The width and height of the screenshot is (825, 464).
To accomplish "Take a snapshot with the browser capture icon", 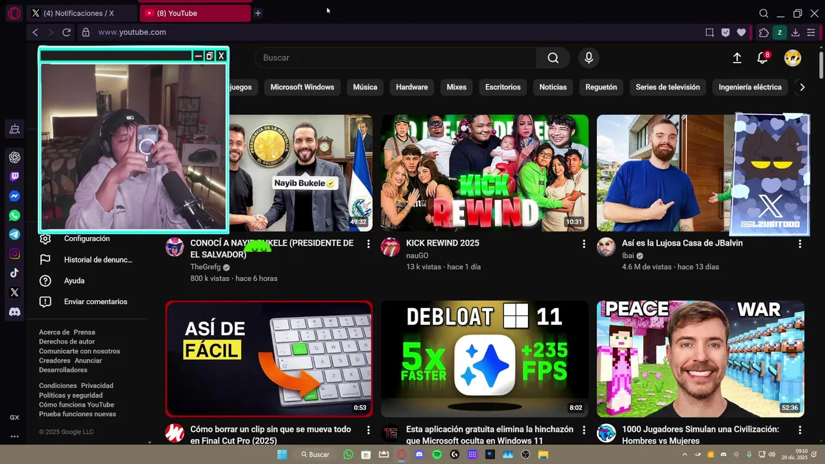I will tap(710, 32).
